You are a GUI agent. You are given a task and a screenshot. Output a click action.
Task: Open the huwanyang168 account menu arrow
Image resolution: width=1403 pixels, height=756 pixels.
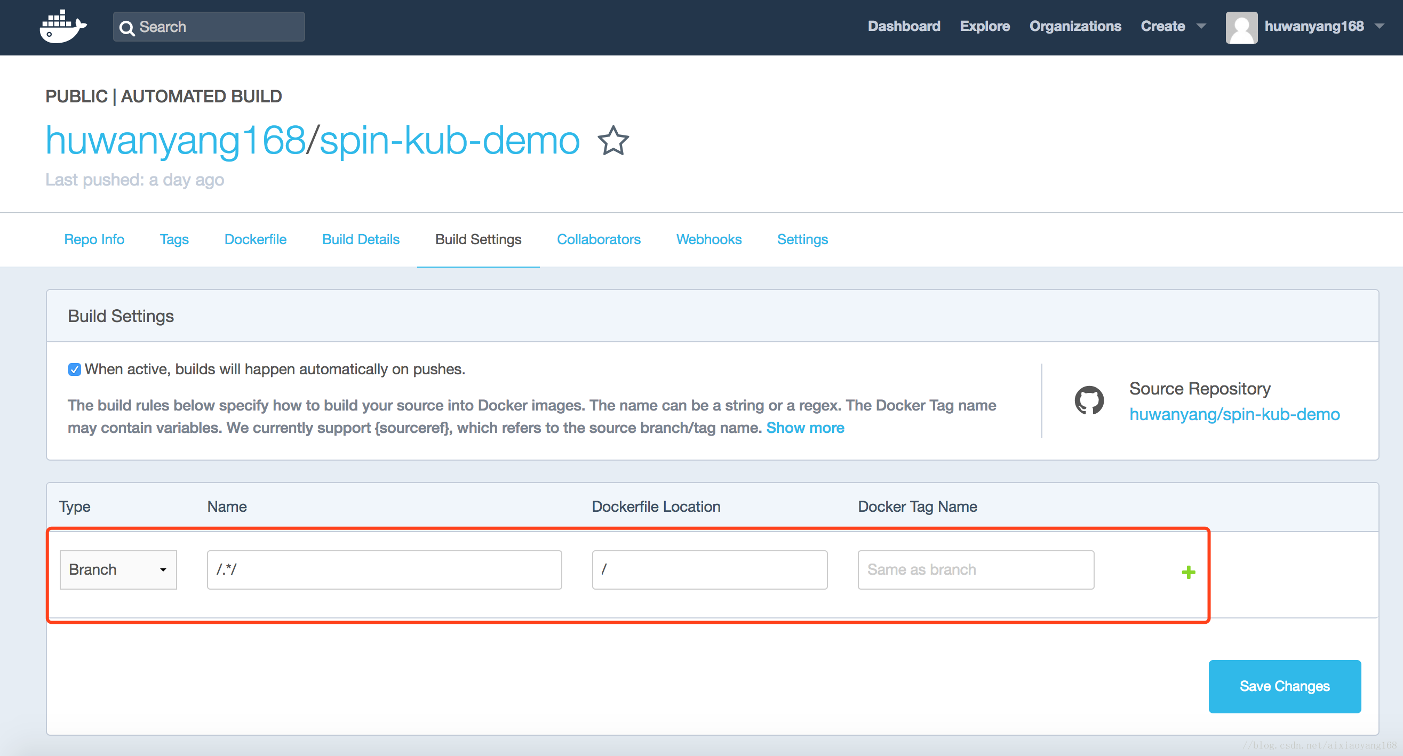[1379, 26]
